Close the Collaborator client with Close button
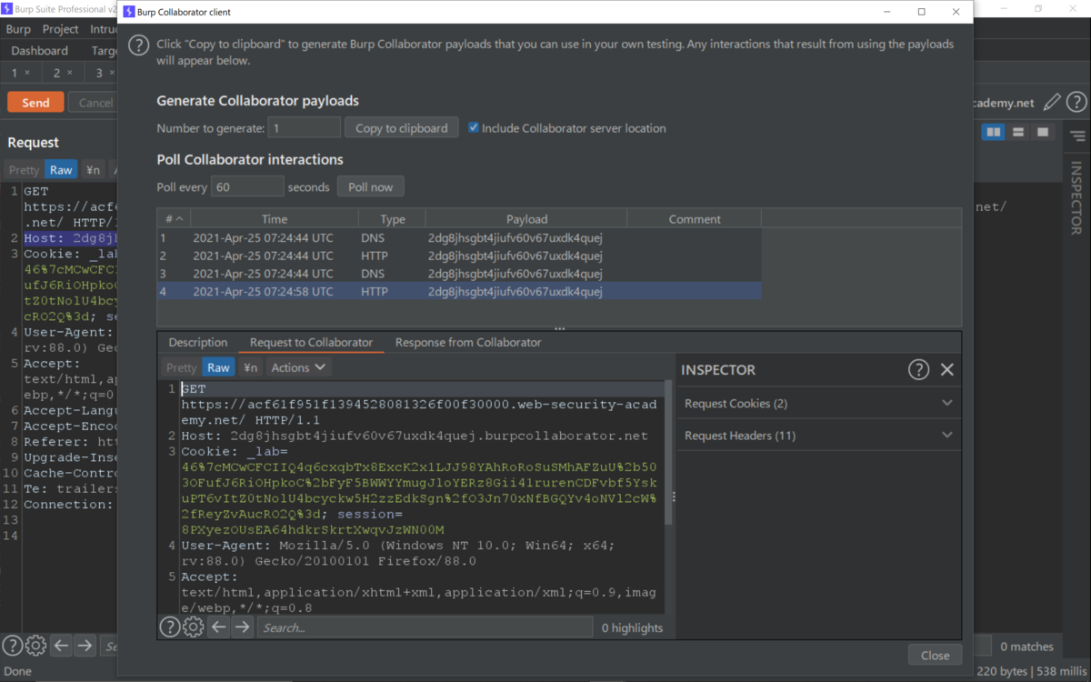The width and height of the screenshot is (1091, 682). [935, 655]
